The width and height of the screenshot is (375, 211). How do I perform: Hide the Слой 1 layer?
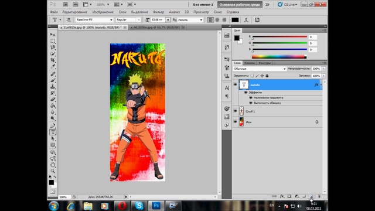236,111
